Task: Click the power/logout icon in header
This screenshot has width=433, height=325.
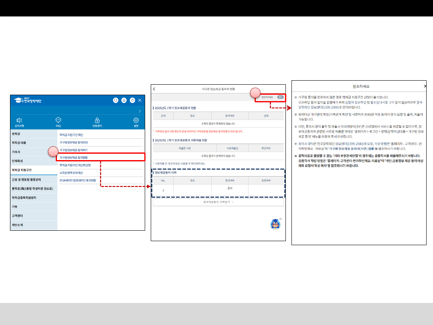Action: (x=132, y=100)
